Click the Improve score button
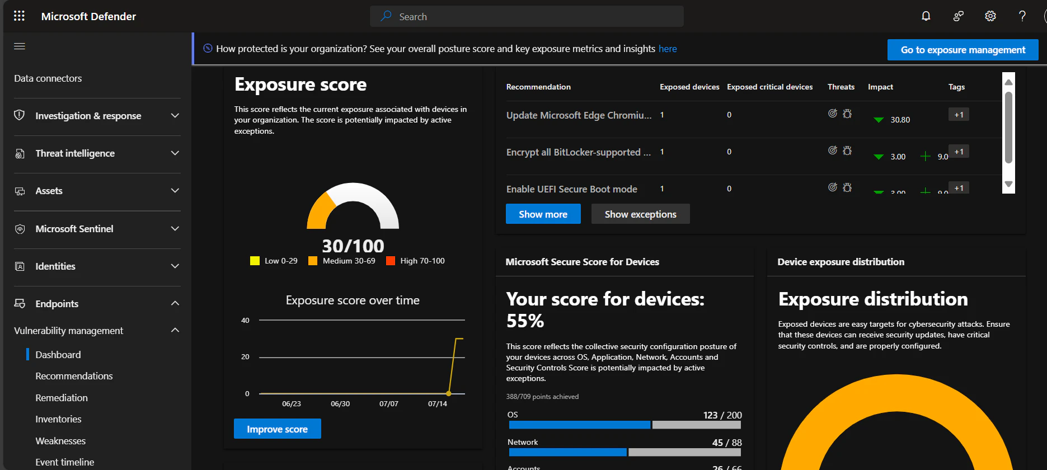The width and height of the screenshot is (1047, 470). (x=277, y=429)
